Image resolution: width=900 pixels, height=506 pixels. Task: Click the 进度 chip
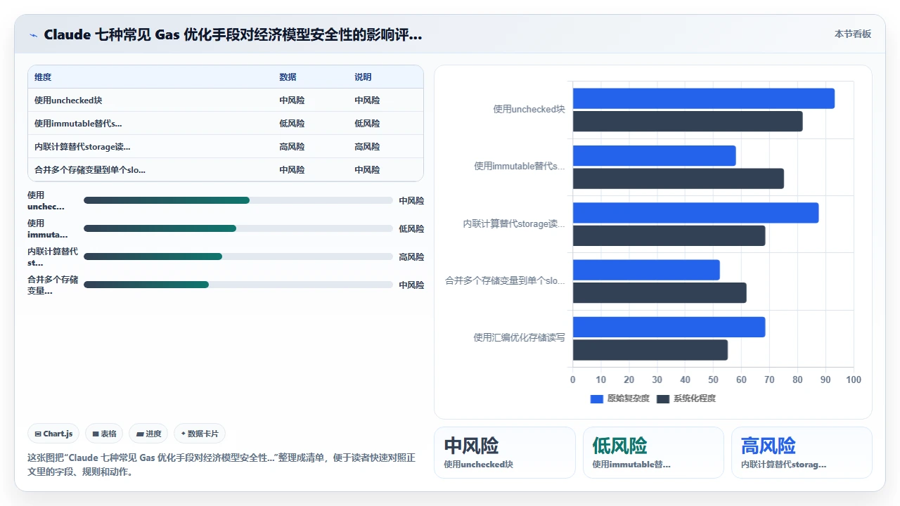tap(148, 434)
